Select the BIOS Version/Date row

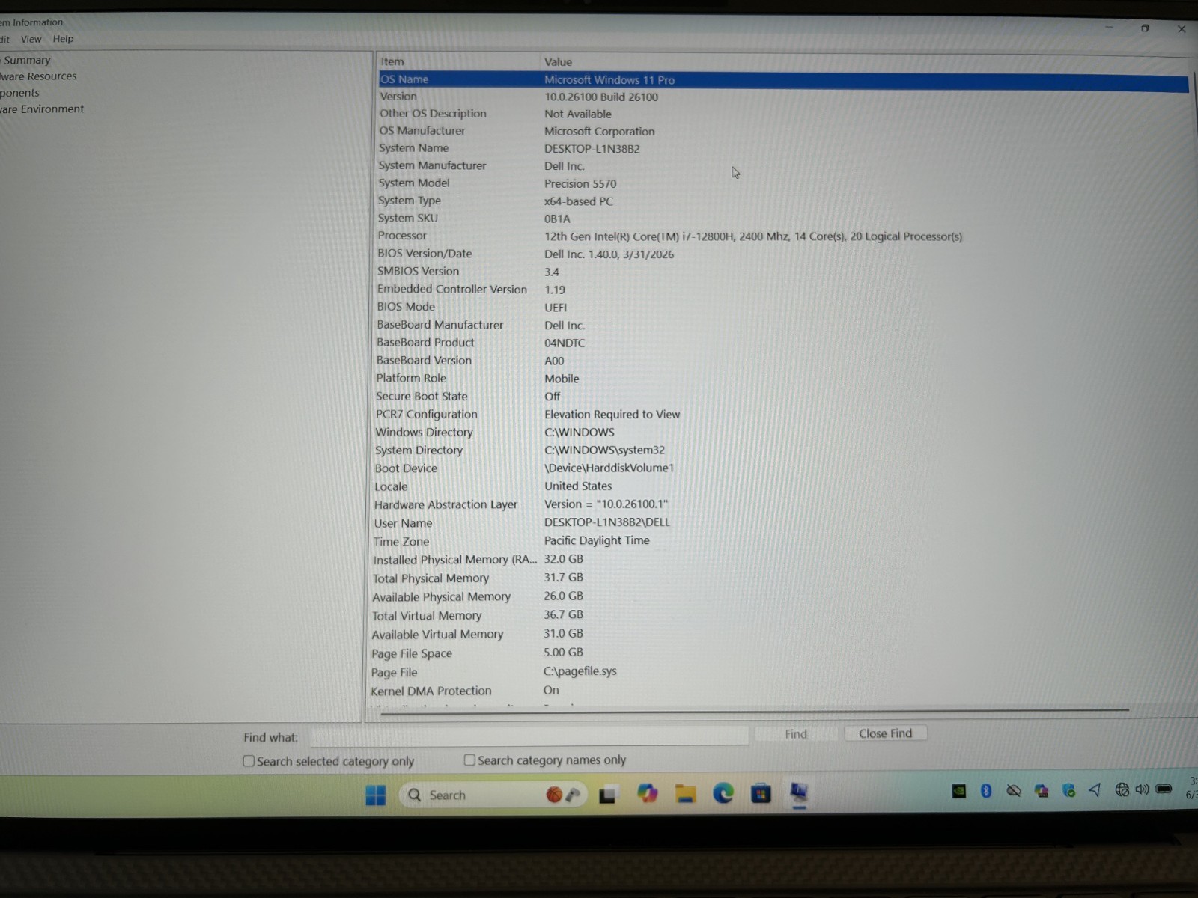pyautogui.click(x=783, y=254)
